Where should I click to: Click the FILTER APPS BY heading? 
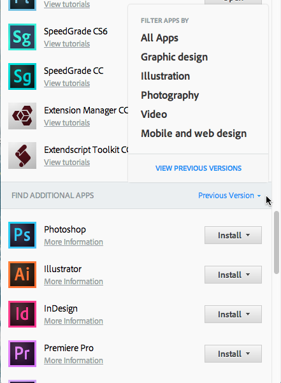pos(165,21)
